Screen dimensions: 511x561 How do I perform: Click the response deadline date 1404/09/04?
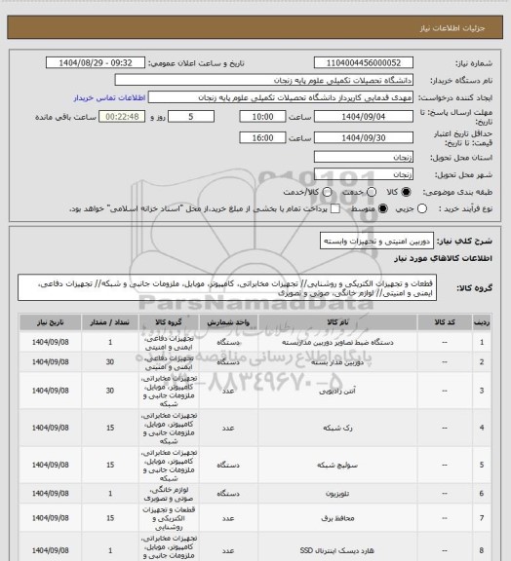tap(364, 117)
